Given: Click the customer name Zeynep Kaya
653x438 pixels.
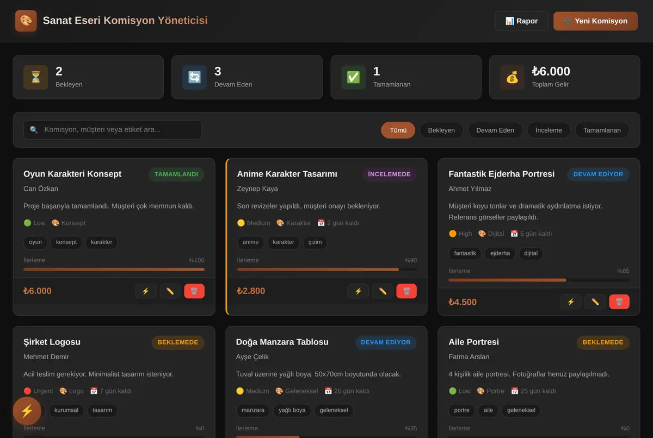Looking at the screenshot, I should (x=257, y=189).
